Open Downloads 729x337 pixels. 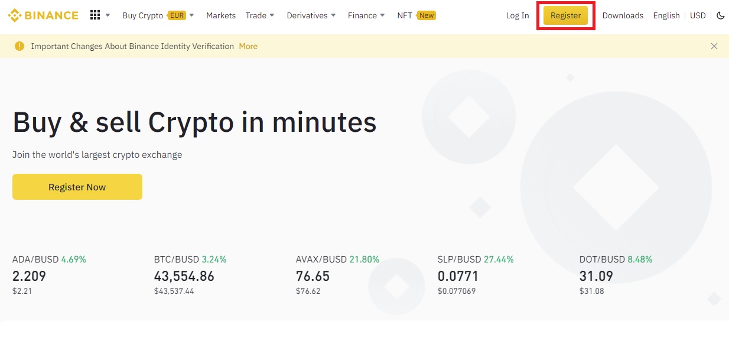click(x=623, y=15)
